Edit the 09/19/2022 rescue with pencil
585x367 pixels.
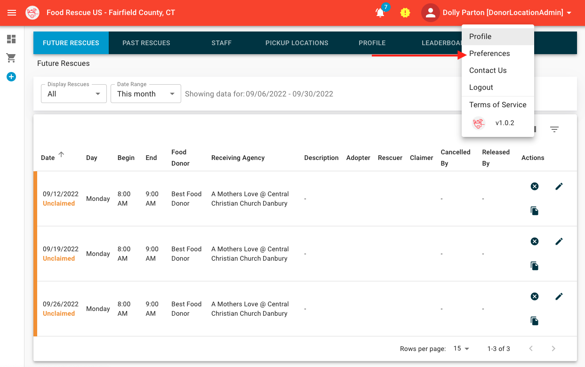click(559, 241)
